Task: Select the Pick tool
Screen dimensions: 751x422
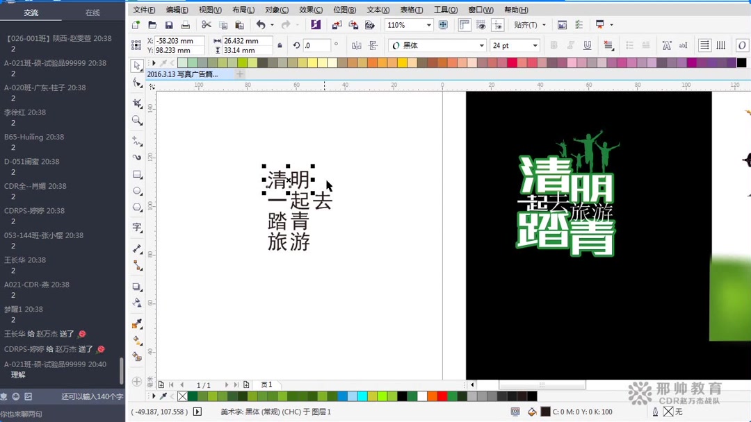Action: point(136,65)
